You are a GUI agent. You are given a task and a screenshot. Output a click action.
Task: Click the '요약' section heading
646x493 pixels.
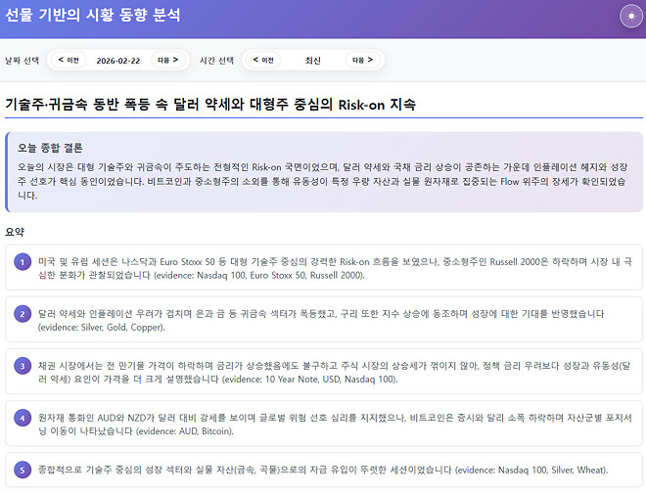click(15, 232)
